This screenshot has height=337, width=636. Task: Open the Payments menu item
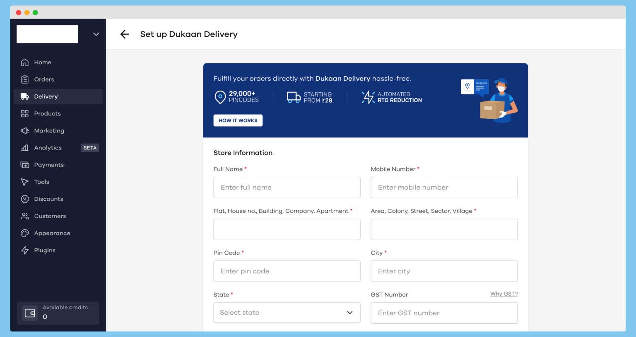58,165
